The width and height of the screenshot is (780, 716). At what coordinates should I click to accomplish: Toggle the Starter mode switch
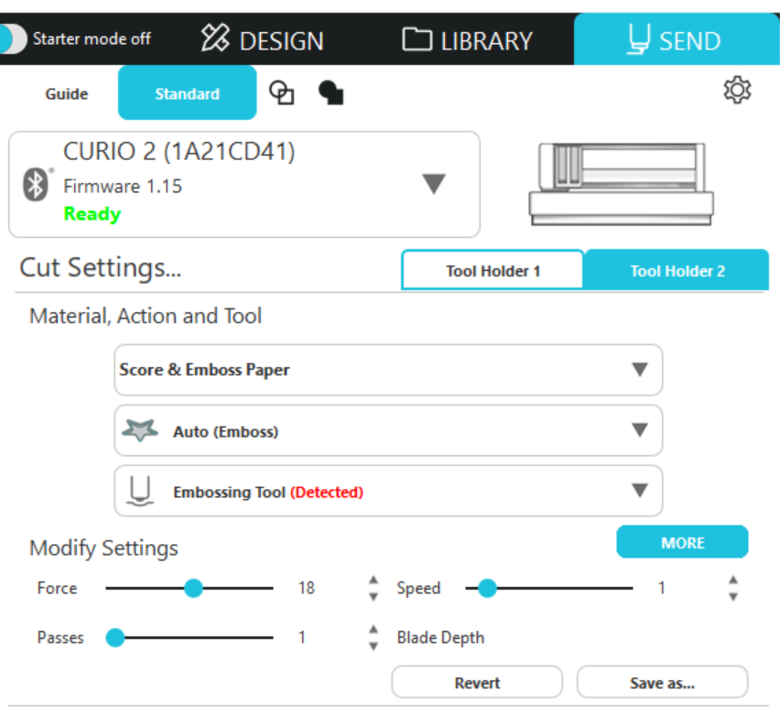(14, 38)
